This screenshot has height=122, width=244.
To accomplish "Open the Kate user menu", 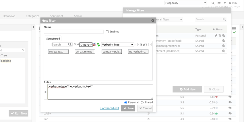I will click(x=233, y=3).
